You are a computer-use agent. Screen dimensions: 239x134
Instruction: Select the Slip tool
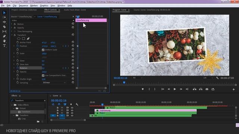[x=4, y=31]
